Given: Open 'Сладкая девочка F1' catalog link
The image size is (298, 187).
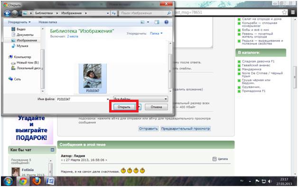Looking at the screenshot, I should pyautogui.click(x=258, y=61).
